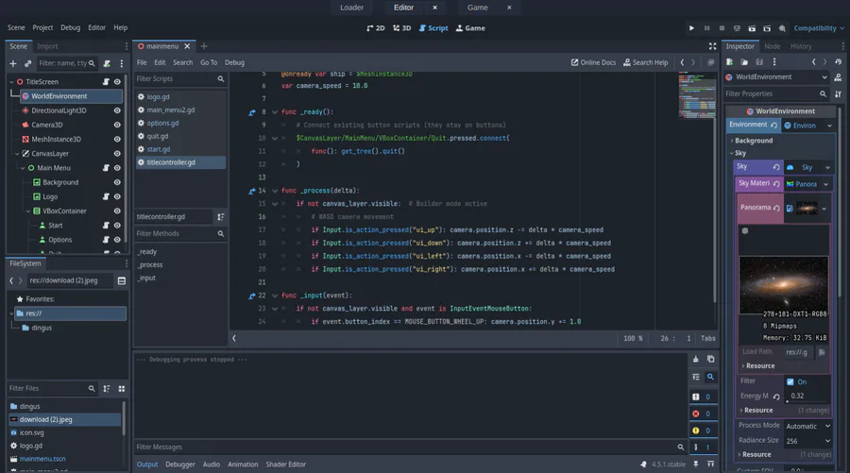Toggle distraction-free mode in the script editor

click(x=712, y=46)
